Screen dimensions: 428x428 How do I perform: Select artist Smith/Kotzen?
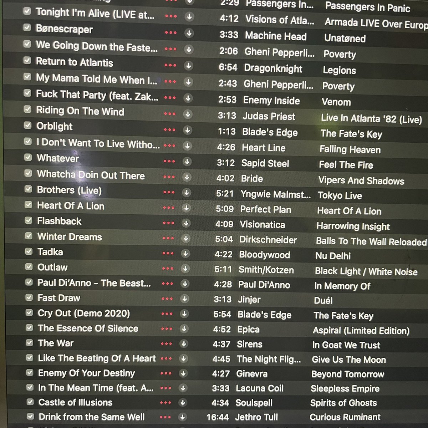tap(266, 270)
